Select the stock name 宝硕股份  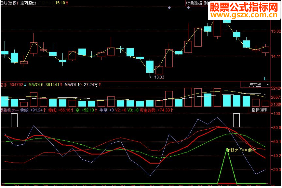(28, 3)
